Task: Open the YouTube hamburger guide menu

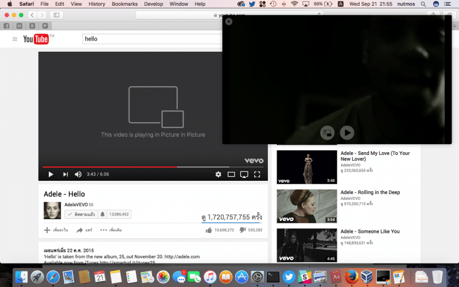Action: (x=15, y=39)
